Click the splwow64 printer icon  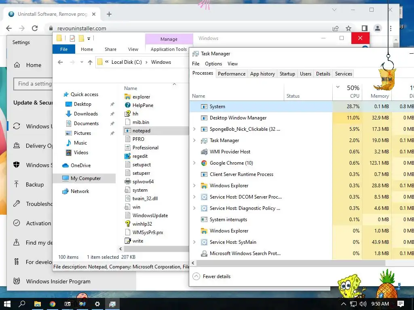(127, 182)
